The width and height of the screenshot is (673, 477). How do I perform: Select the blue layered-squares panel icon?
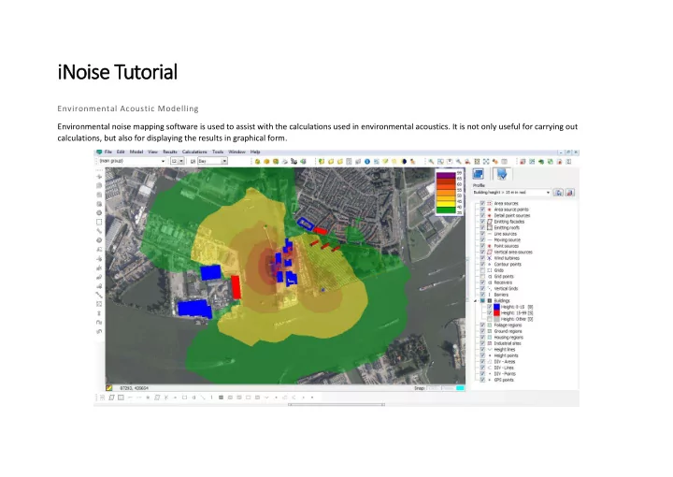coord(479,174)
